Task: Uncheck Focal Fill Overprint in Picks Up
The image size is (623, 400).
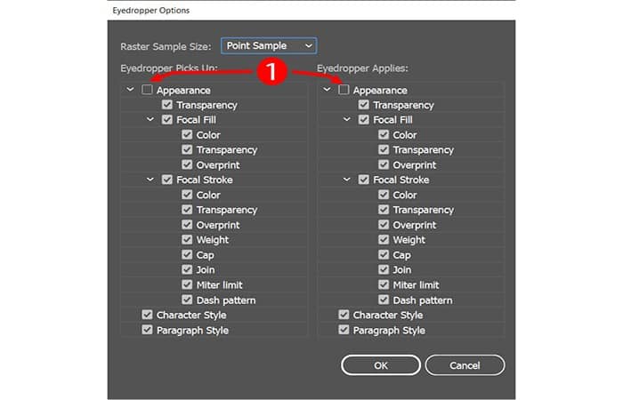Action: [x=187, y=164]
